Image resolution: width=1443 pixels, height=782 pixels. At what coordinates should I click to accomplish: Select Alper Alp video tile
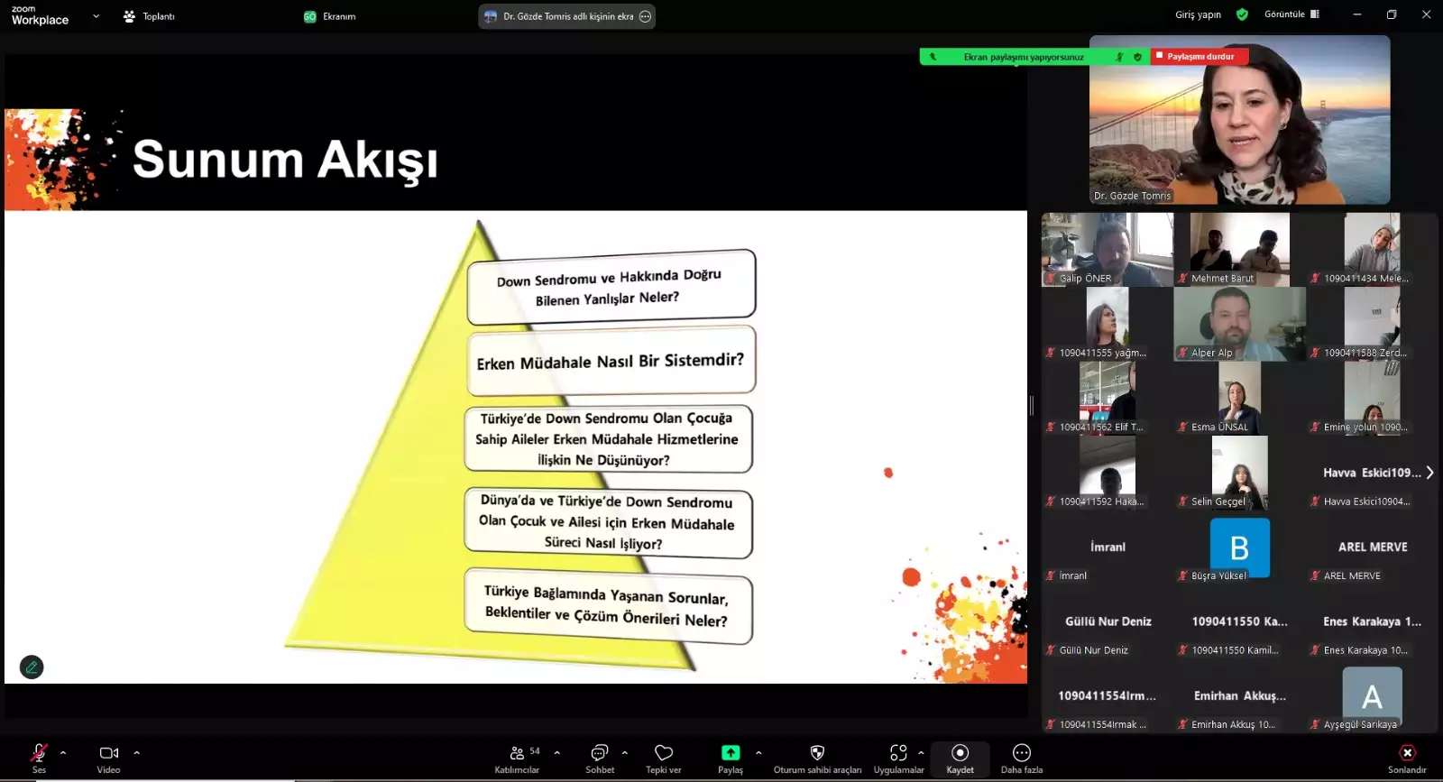[1239, 324]
